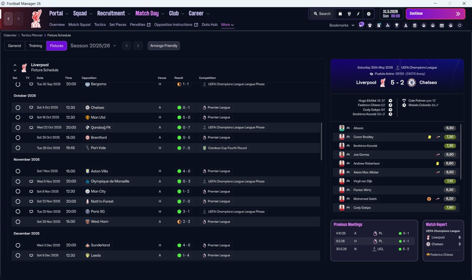Click the shirt bookmark icon
The height and width of the screenshot is (280, 472).
pos(370,25)
